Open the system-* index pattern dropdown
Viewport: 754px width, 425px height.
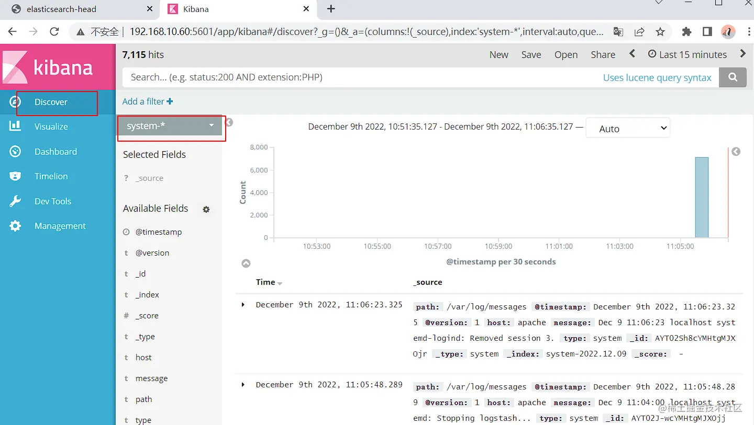click(x=171, y=126)
